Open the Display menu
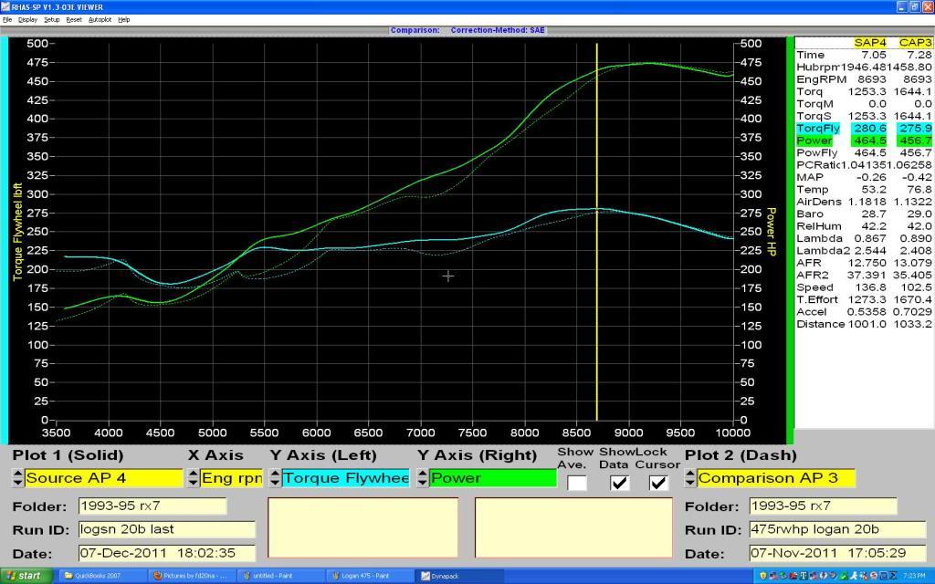 [x=27, y=20]
